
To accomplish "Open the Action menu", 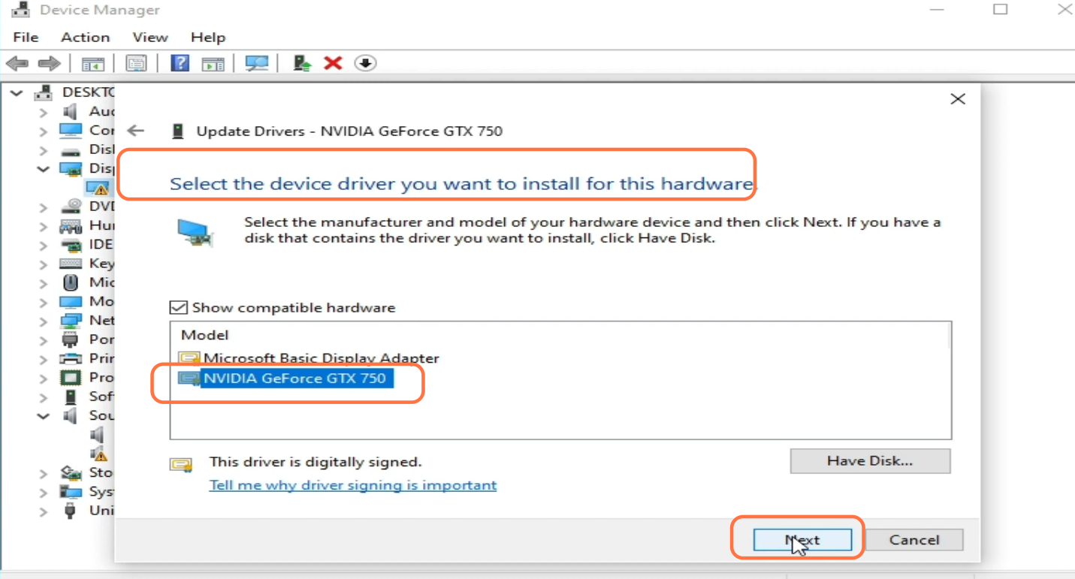I will [x=85, y=37].
